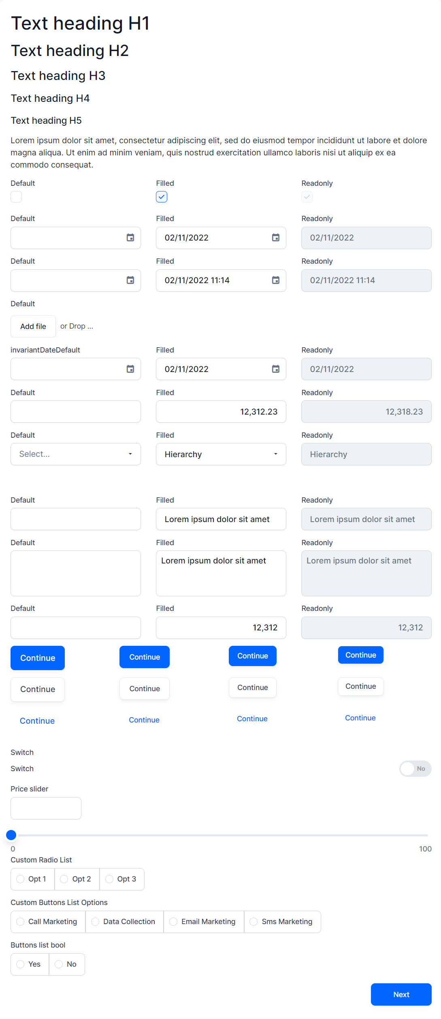Viewport: 441px width, 1019px height.
Task: Click the smallest Continue text link
Action: coord(360,718)
